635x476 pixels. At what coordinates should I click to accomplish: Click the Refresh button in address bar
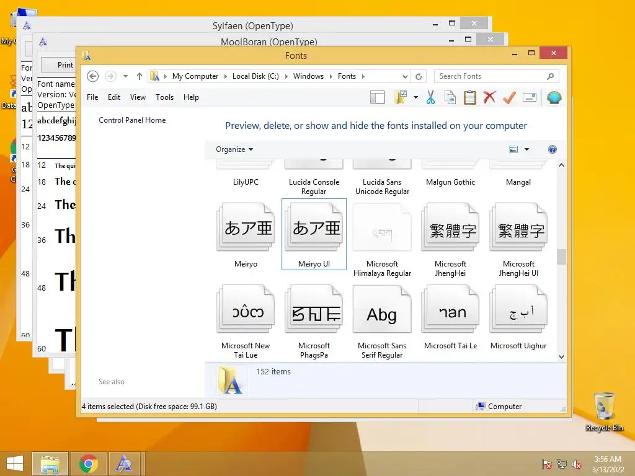pos(419,76)
